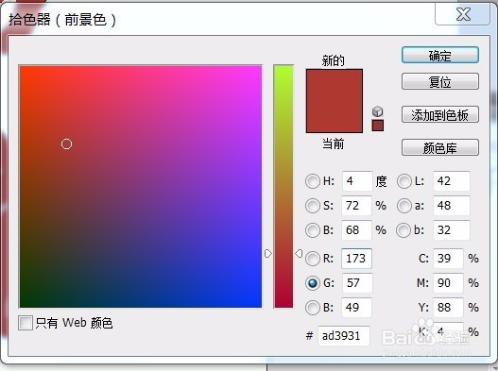
Task: Click the Y yellow field showing 88
Action: [x=448, y=307]
